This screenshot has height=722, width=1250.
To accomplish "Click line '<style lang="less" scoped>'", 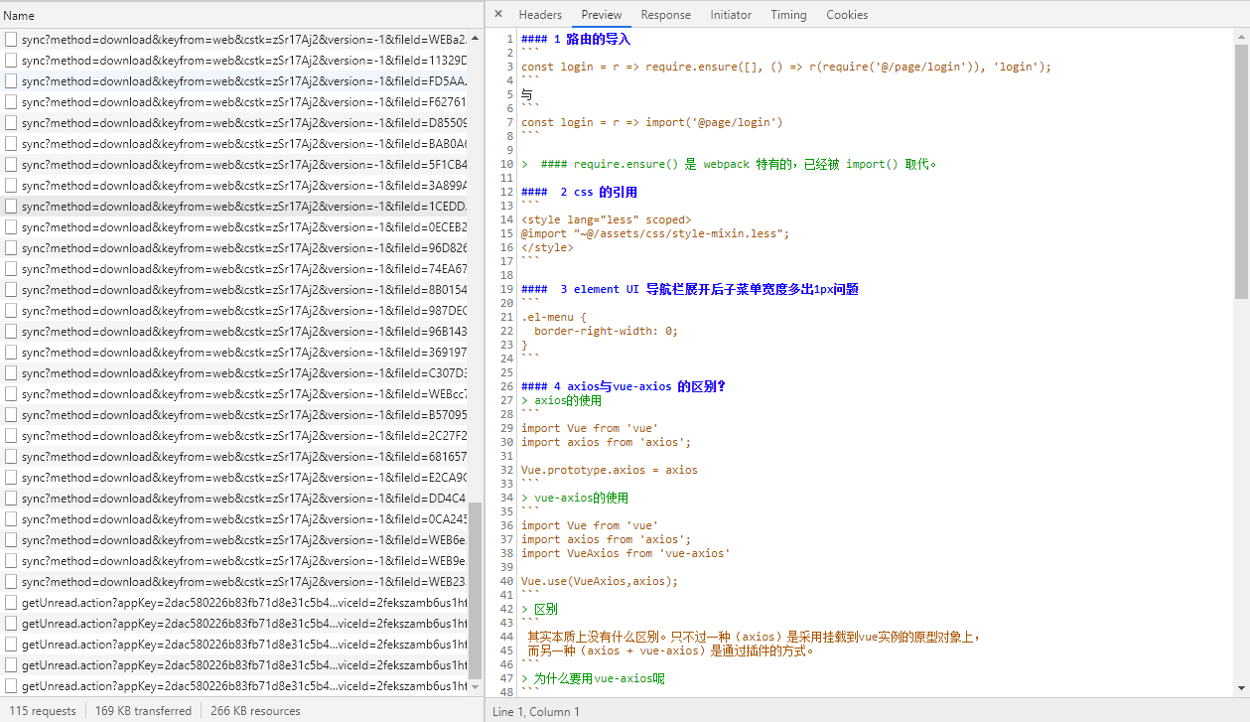I will click(606, 220).
